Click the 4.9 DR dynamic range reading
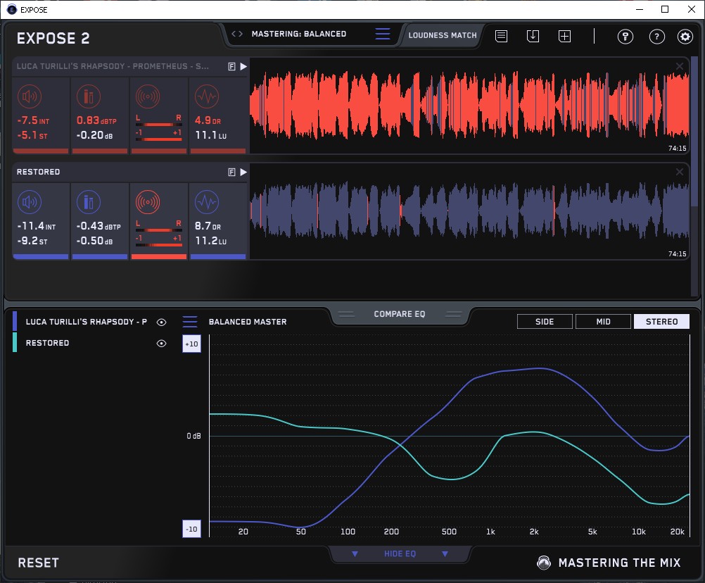 pyautogui.click(x=208, y=120)
